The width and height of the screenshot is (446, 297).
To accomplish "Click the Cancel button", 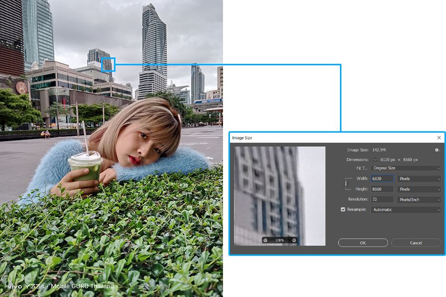I will pyautogui.click(x=416, y=243).
